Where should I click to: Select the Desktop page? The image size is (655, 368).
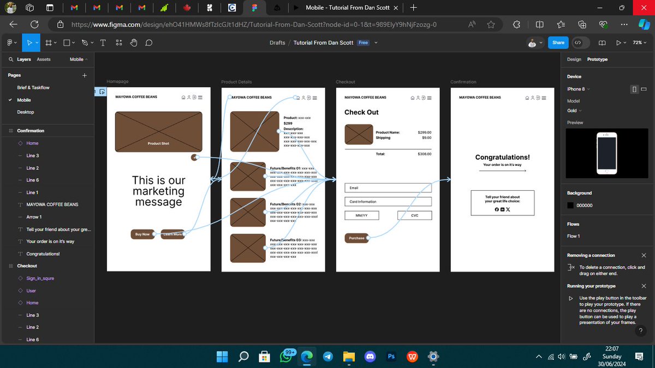[26, 112]
